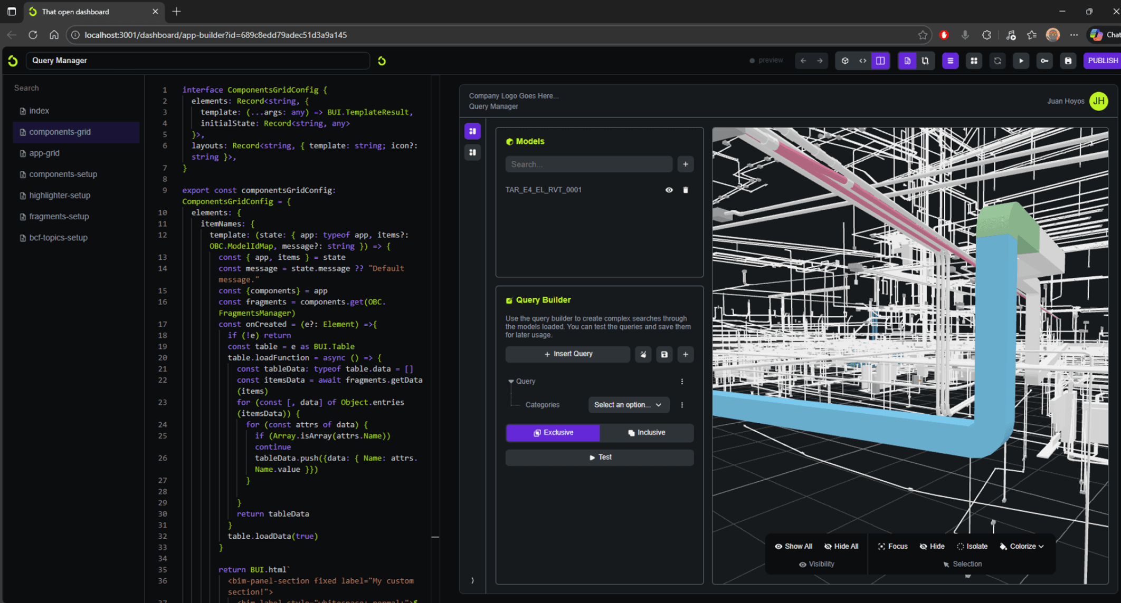The height and width of the screenshot is (603, 1121).
Task: Click the grid layout toolbar icon
Action: click(x=974, y=61)
